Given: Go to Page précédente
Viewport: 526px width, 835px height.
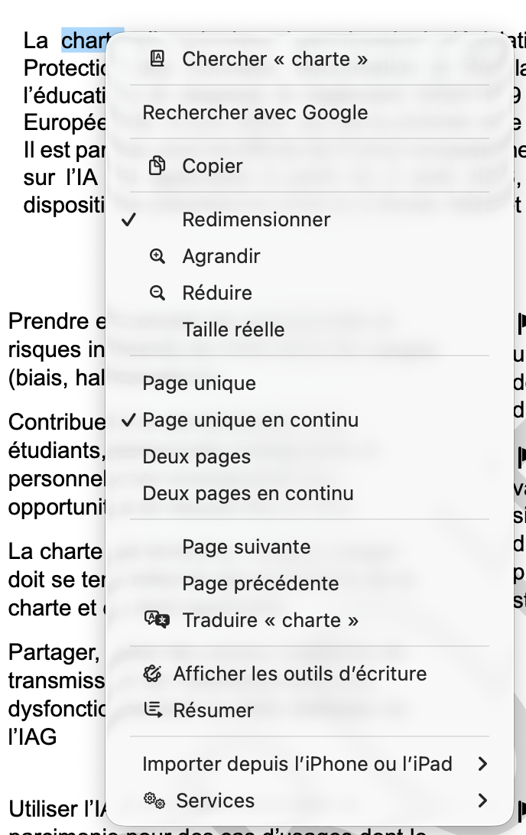Looking at the screenshot, I should point(260,583).
